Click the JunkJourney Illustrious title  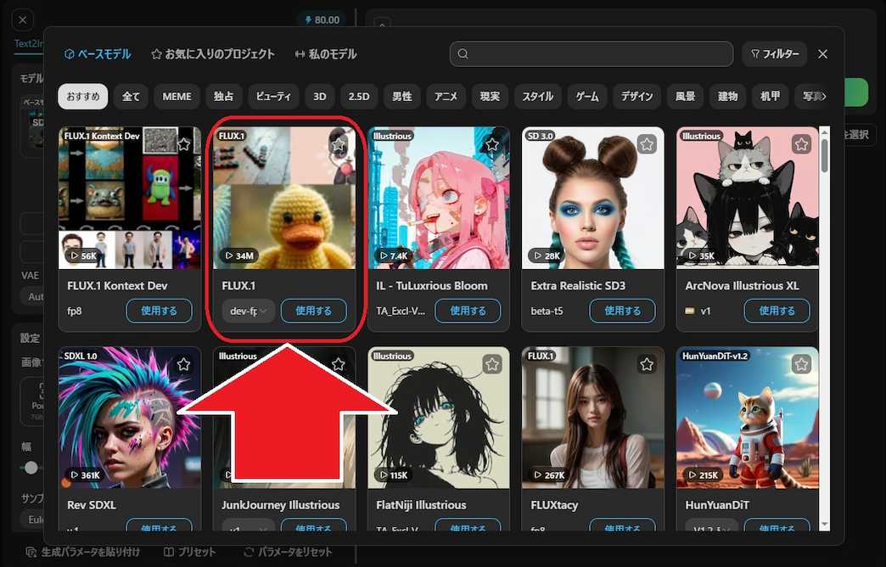[x=280, y=505]
